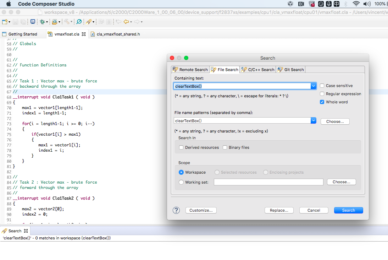Image resolution: width=388 pixels, height=260 pixels.
Task: Click the smiley face menu bar icon
Action: coord(321,4)
